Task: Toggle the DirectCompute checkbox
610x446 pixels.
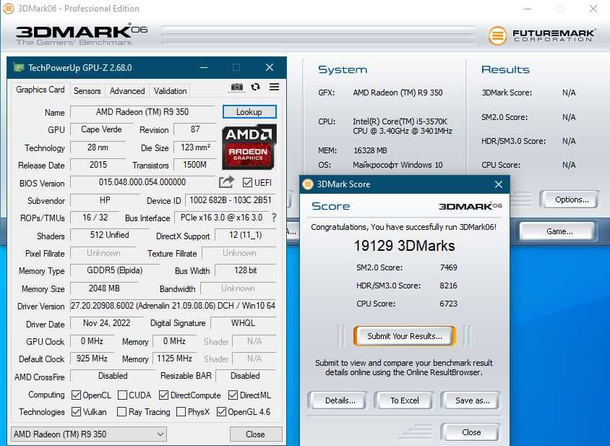Action: pyautogui.click(x=164, y=395)
